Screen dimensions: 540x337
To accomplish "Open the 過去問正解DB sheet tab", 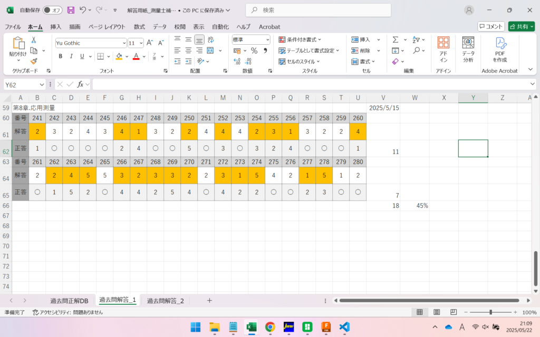I will click(69, 301).
